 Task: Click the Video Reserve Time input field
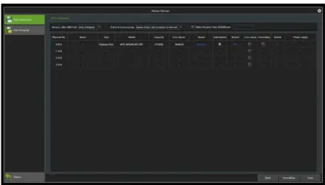[243, 27]
